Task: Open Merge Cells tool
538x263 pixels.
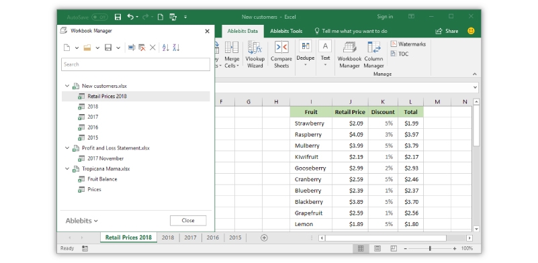Action: point(232,55)
